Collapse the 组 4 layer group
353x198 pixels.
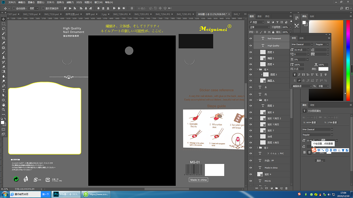coord(258,70)
